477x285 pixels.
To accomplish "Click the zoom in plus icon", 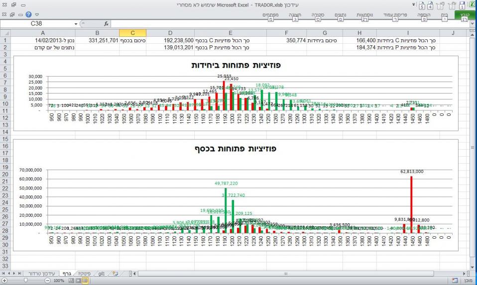I will click(x=4, y=281).
